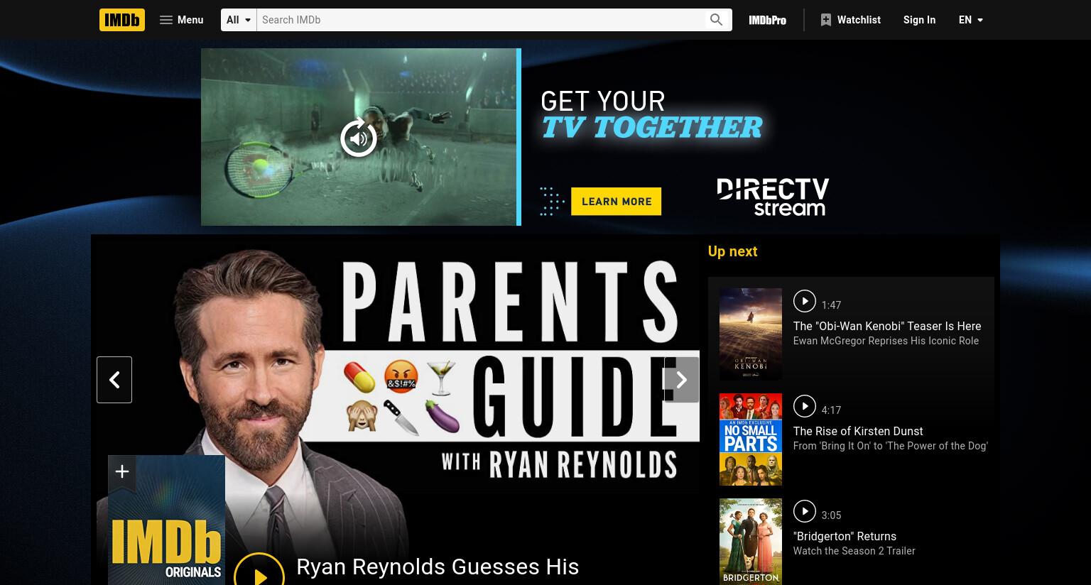Click 'From Bring It On to The Power of the Dog' text

[x=891, y=446]
